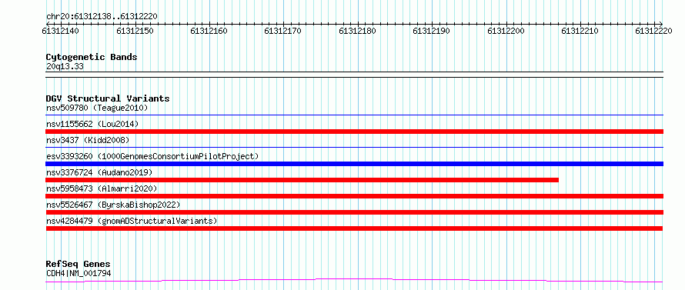Click the thin blue line under nsv509780
The image size is (685, 290).
tap(354, 115)
